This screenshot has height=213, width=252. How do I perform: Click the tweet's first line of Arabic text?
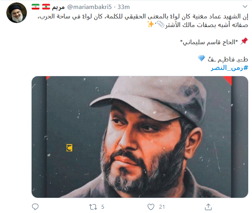143,16
